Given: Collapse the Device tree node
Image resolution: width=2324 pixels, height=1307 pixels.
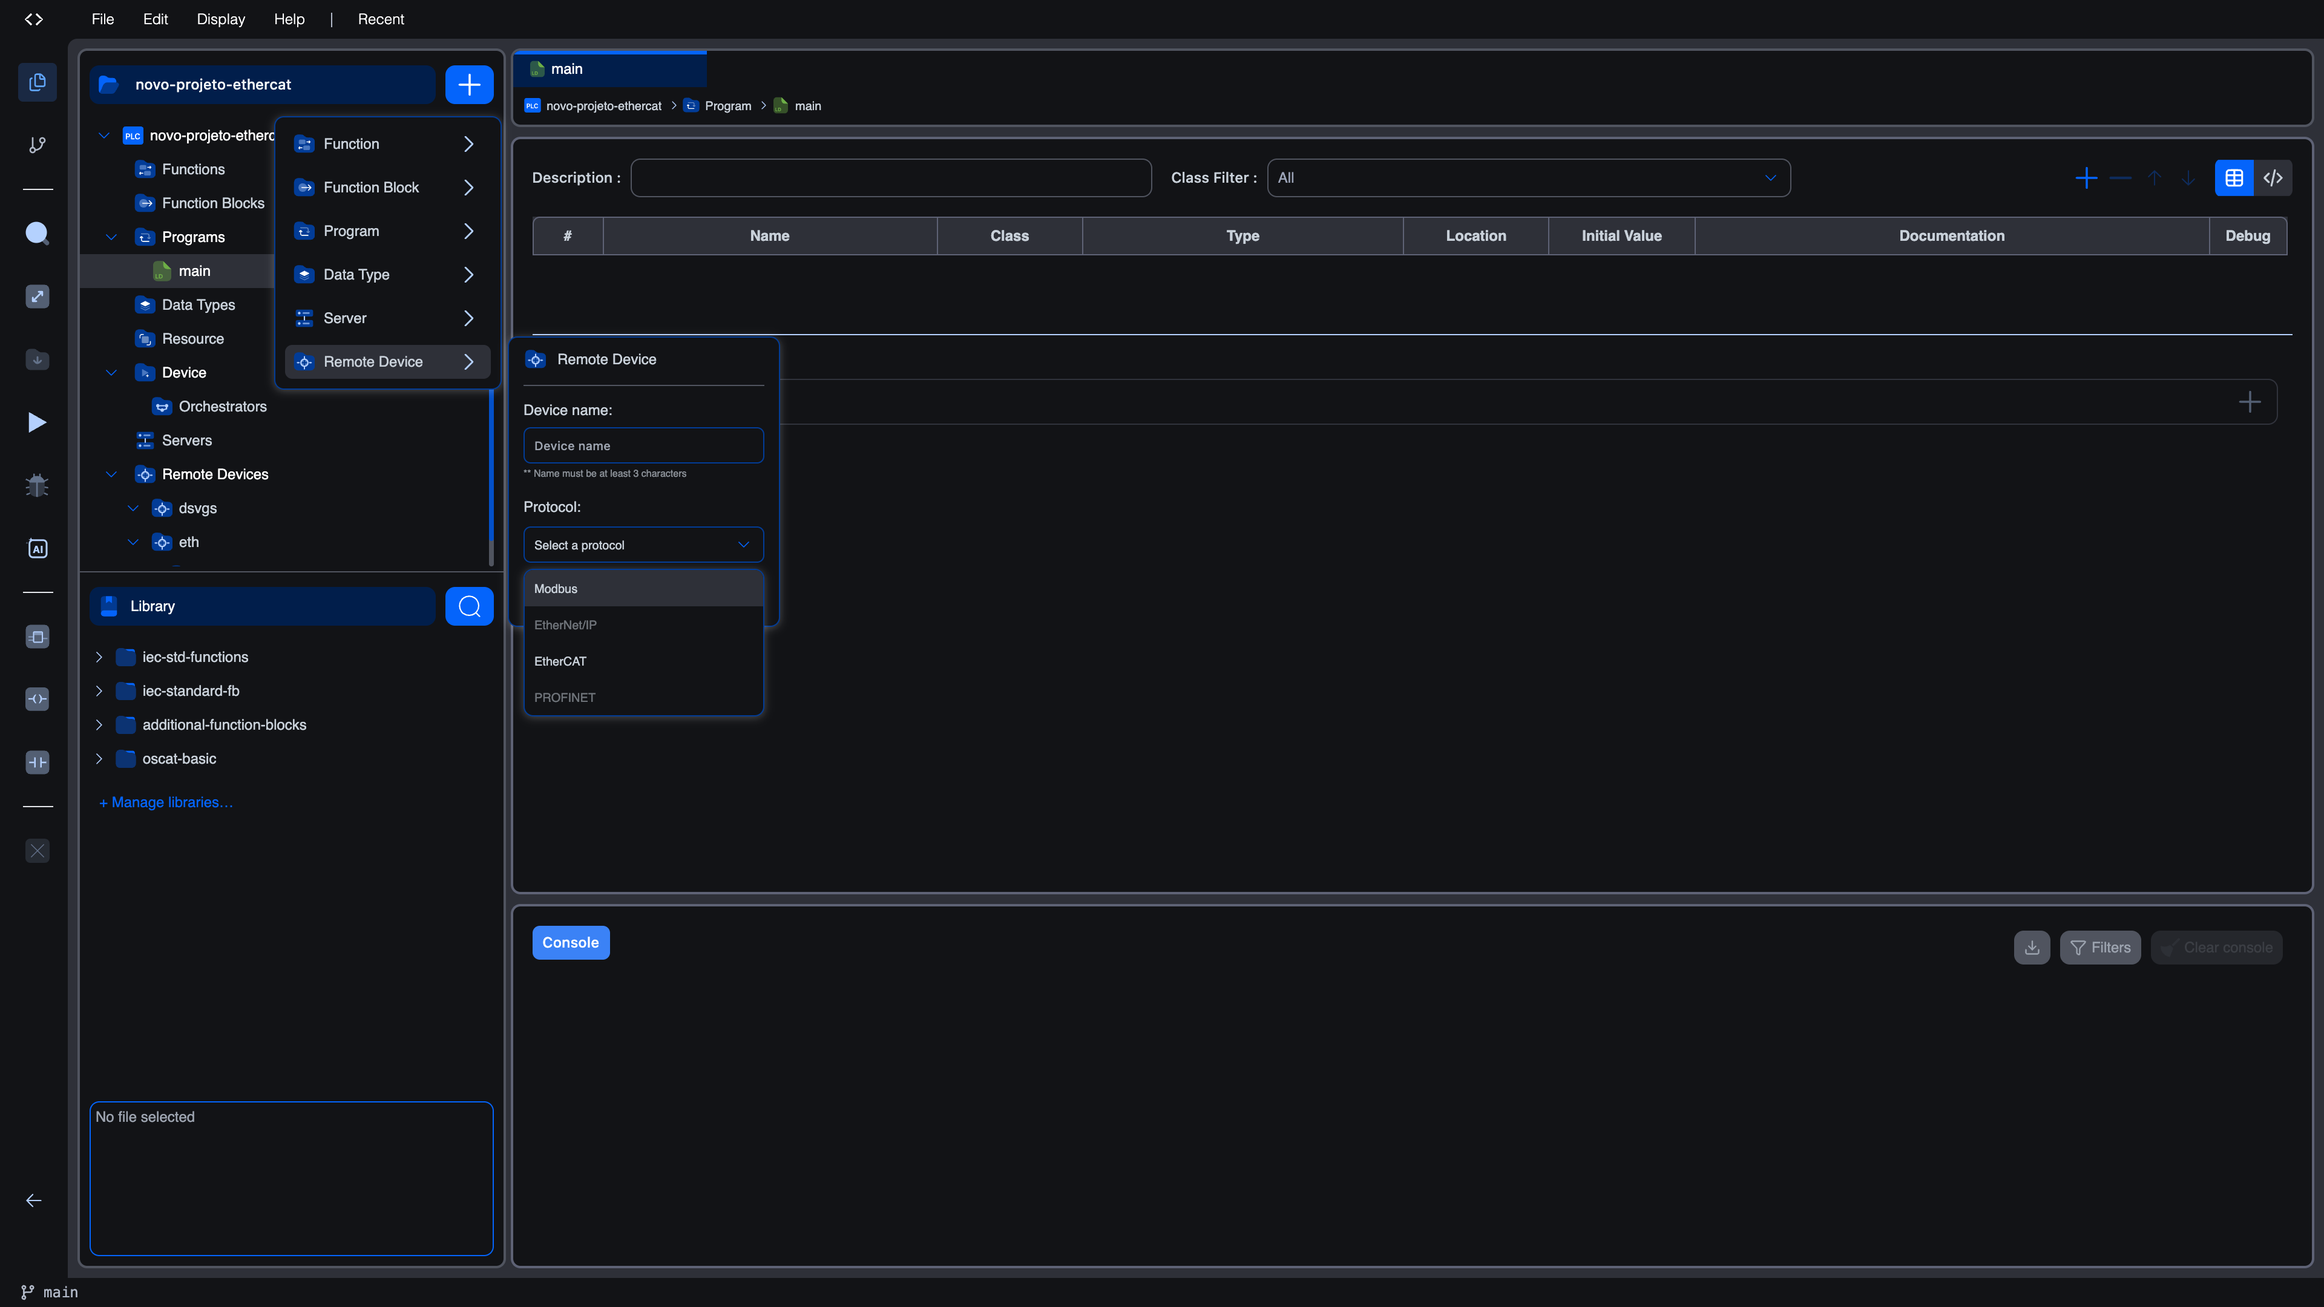Looking at the screenshot, I should [112, 373].
